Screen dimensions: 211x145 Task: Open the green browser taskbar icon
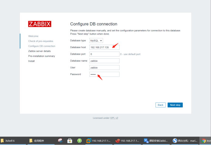click(79, 141)
